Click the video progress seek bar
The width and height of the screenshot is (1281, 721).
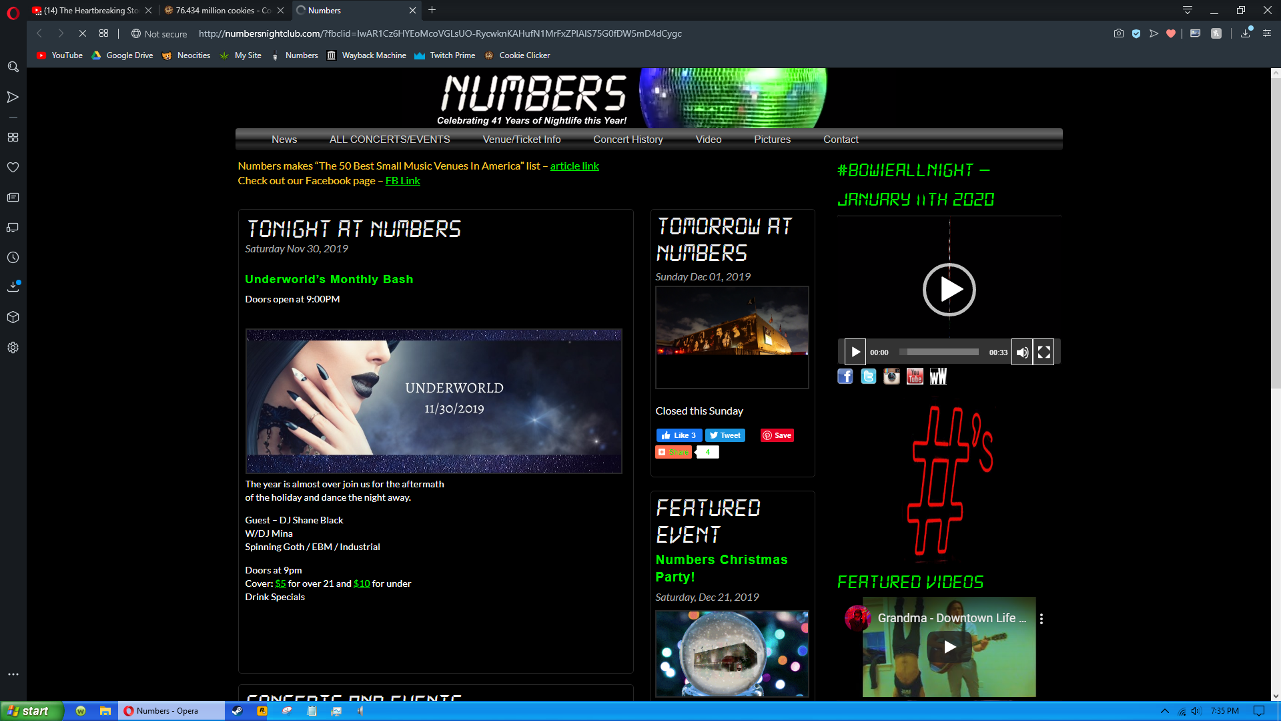click(939, 352)
